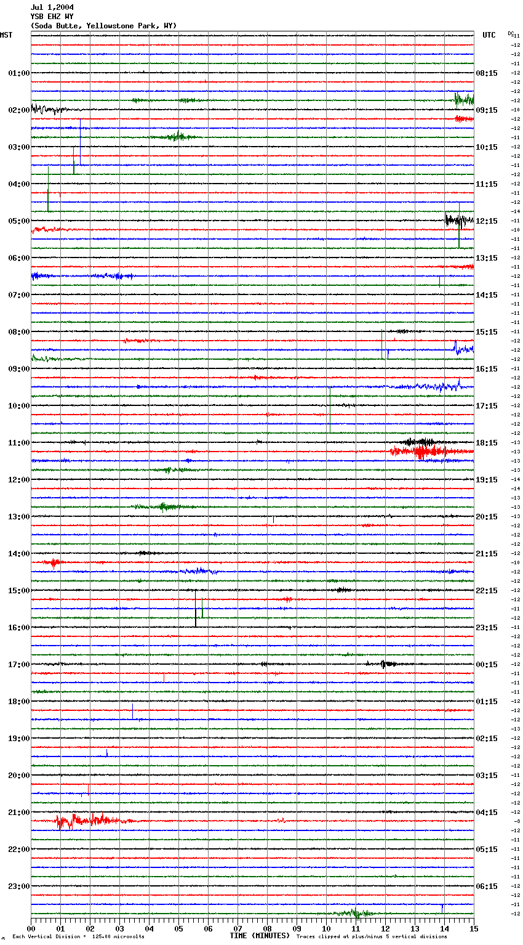Screen dimensions: 523x945
Task: Select the 01:15 UTC time label
Action: click(x=487, y=702)
